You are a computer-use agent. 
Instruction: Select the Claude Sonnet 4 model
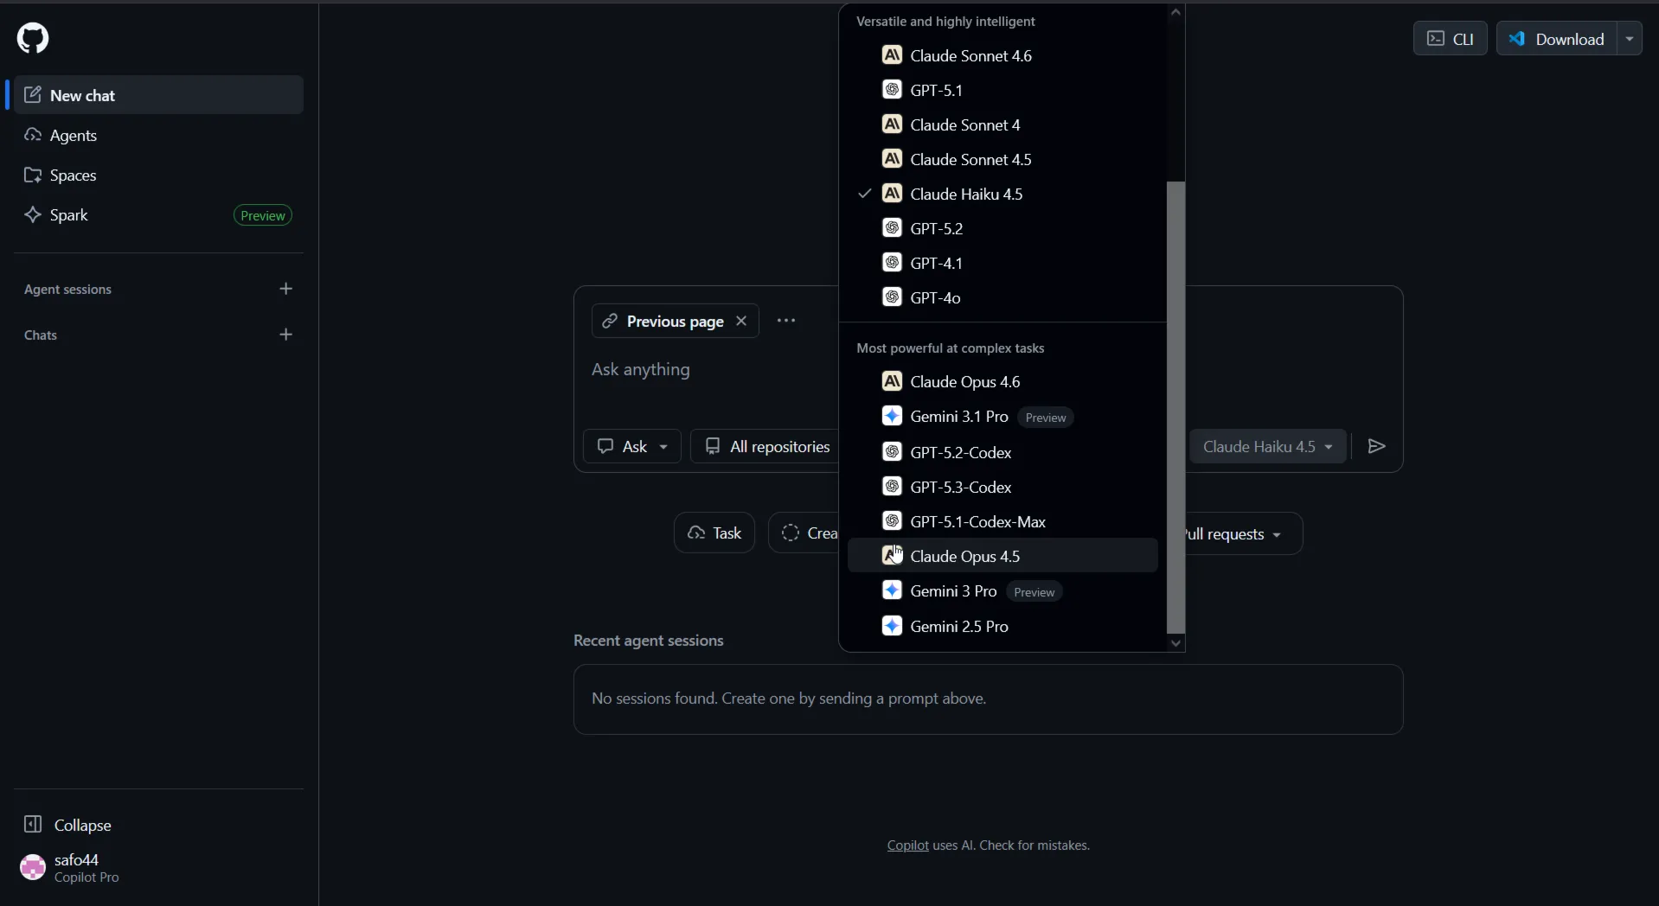[1002, 124]
